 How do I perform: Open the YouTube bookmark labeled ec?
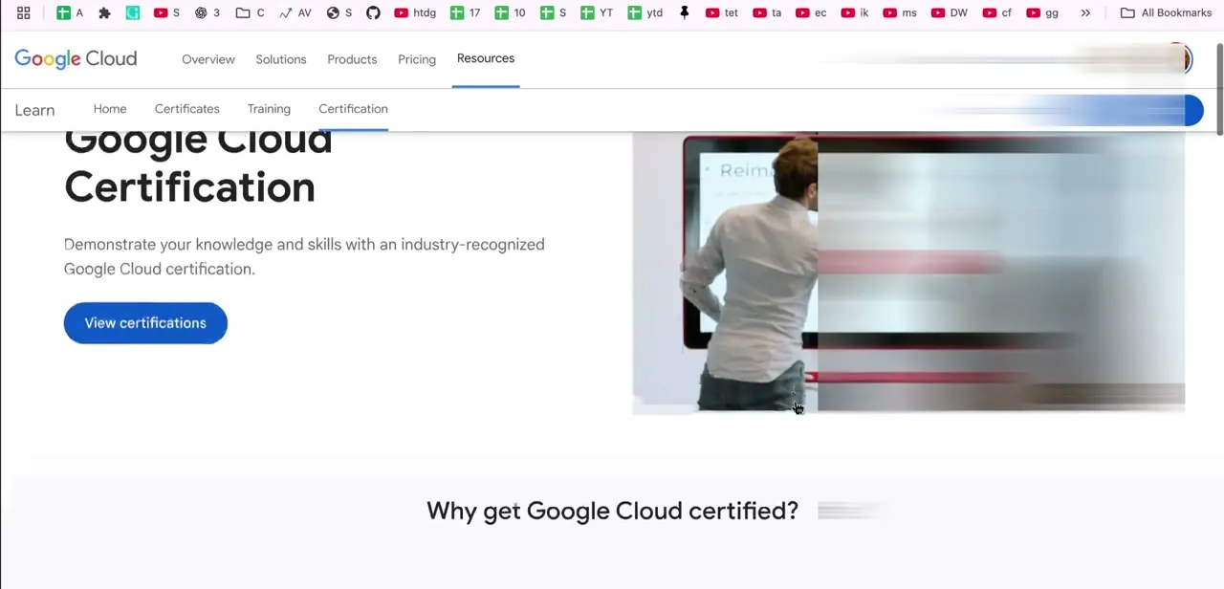point(811,13)
